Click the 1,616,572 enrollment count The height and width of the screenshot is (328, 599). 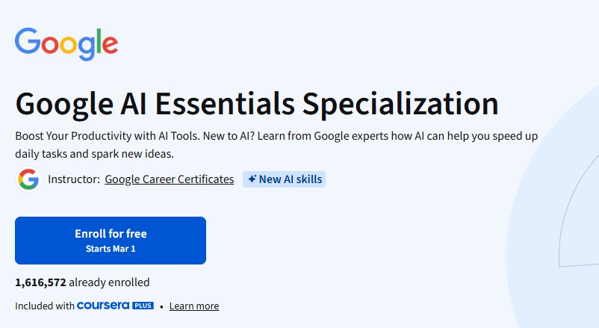pos(40,282)
